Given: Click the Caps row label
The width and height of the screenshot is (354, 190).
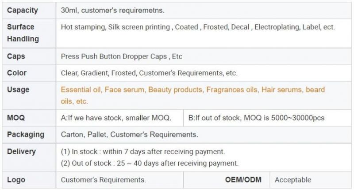Looking at the screenshot, I should click(x=16, y=56).
